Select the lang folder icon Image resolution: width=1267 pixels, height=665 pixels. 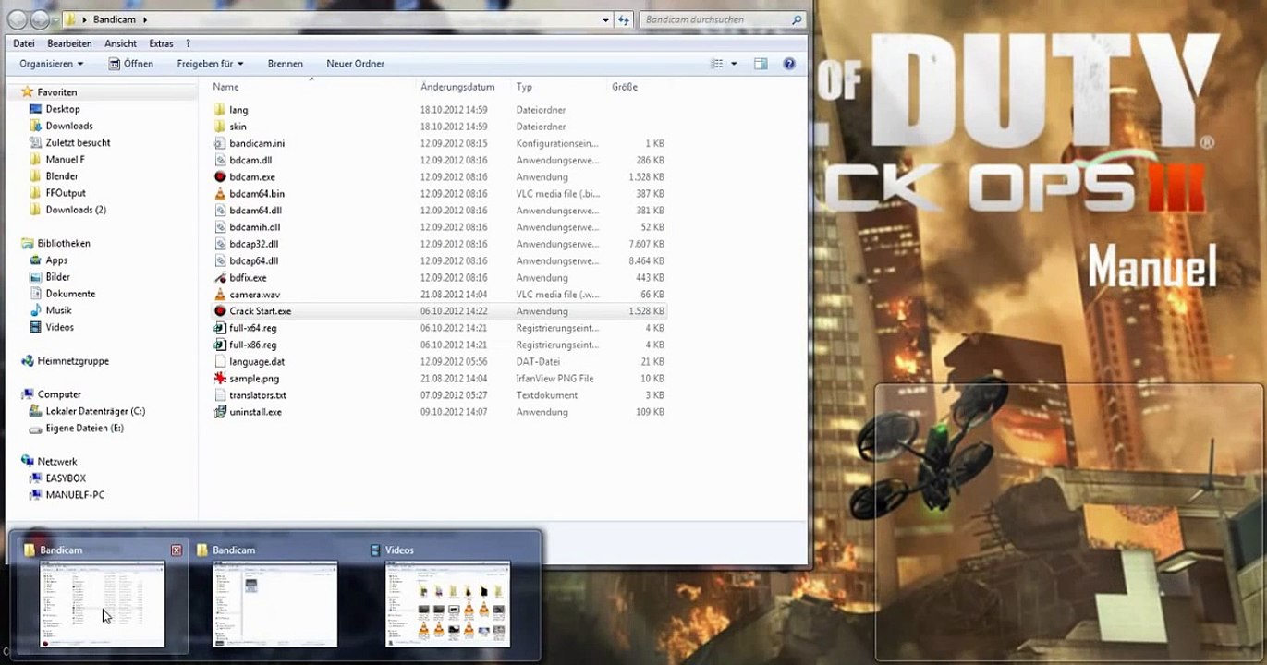click(x=220, y=110)
